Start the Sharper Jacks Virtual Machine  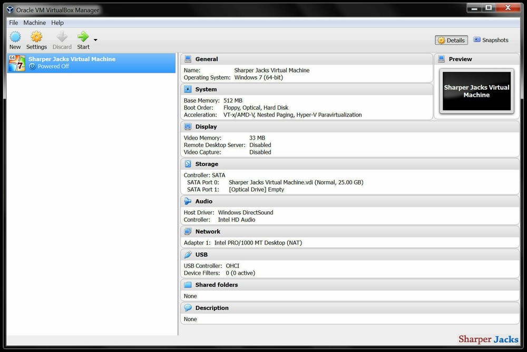click(x=83, y=40)
